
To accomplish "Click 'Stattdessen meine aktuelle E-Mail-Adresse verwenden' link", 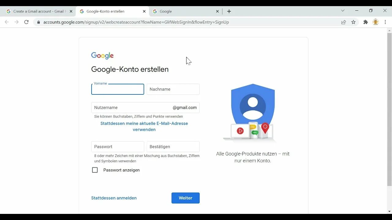I will [144, 127].
